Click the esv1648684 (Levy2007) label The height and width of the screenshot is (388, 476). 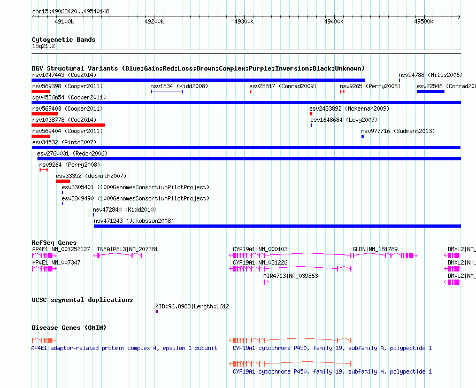coord(344,120)
